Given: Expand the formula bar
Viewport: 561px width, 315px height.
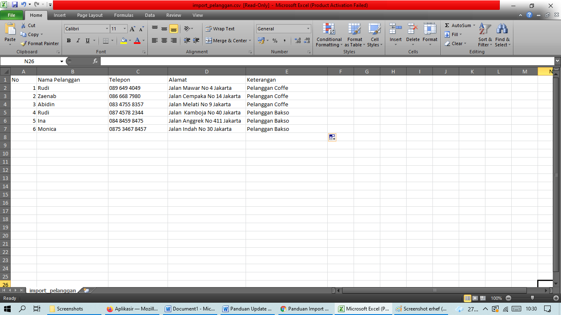Looking at the screenshot, I should (557, 61).
